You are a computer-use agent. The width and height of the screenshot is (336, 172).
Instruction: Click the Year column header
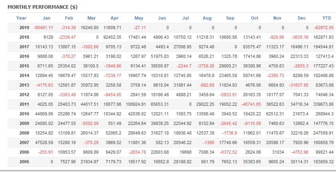(x=22, y=18)
